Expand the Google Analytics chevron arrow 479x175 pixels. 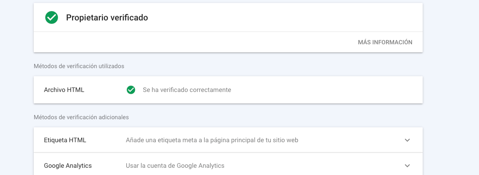[x=407, y=166]
